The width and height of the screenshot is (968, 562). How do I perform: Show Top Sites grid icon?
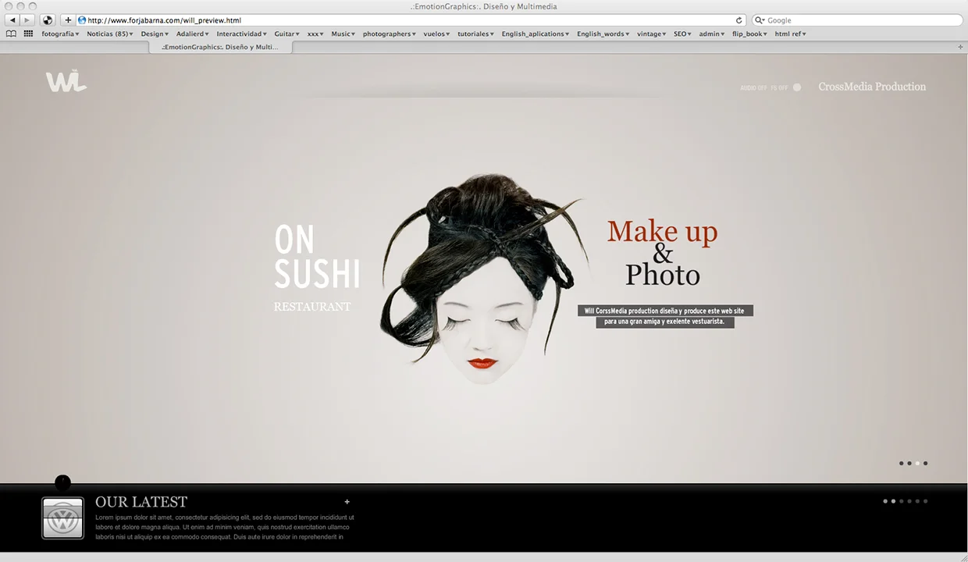point(28,34)
